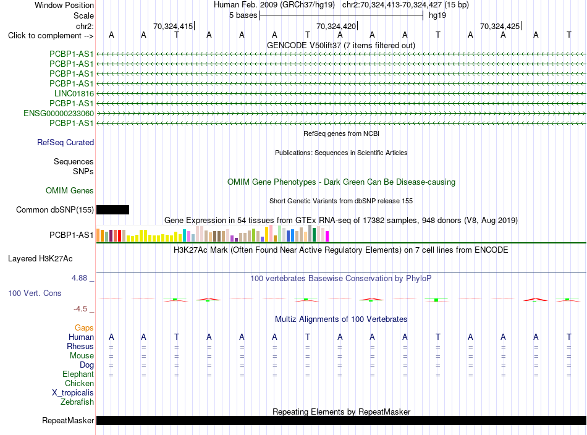The height and width of the screenshot is (435, 587).
Task: Click the LINC01816 transcript arrow line
Action: click(341, 93)
